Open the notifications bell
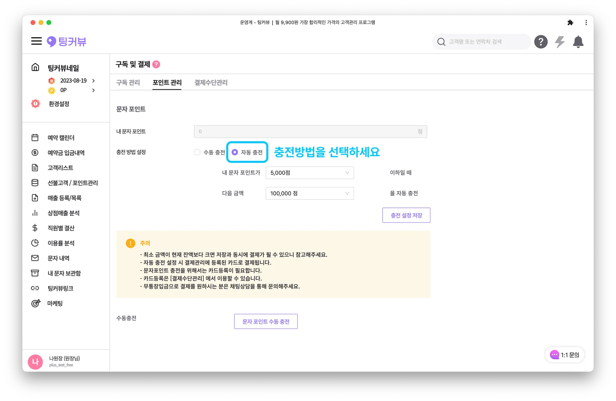Viewport: 616px width, 401px height. coord(578,42)
